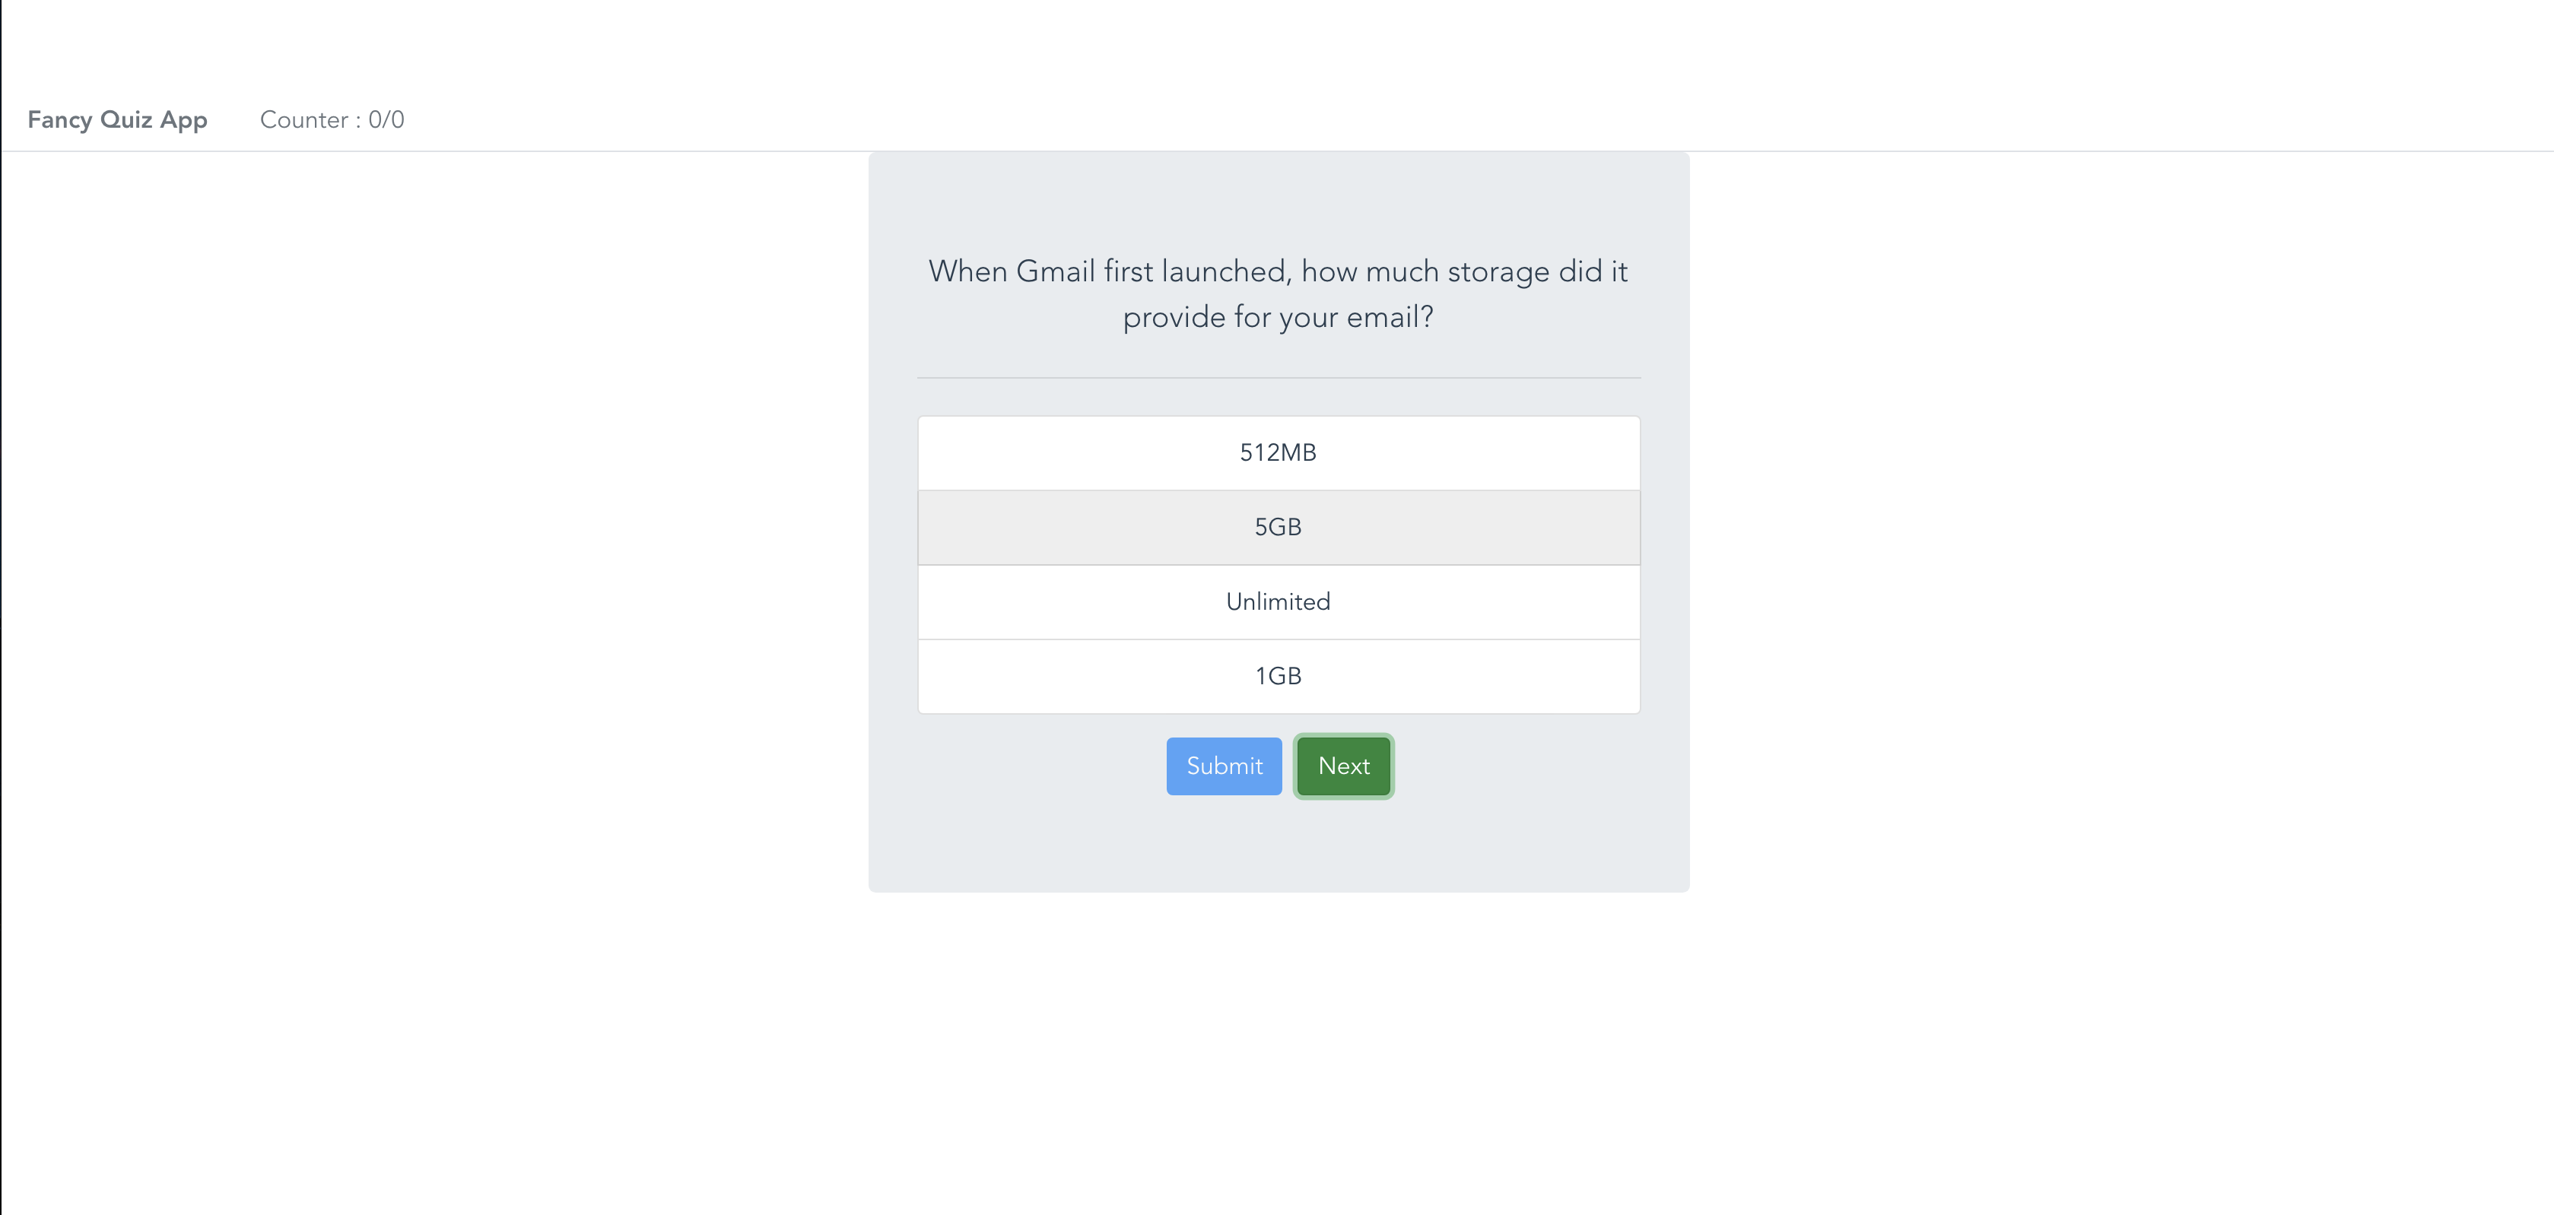Select the 1GB answer option
2554x1215 pixels.
click(x=1278, y=676)
